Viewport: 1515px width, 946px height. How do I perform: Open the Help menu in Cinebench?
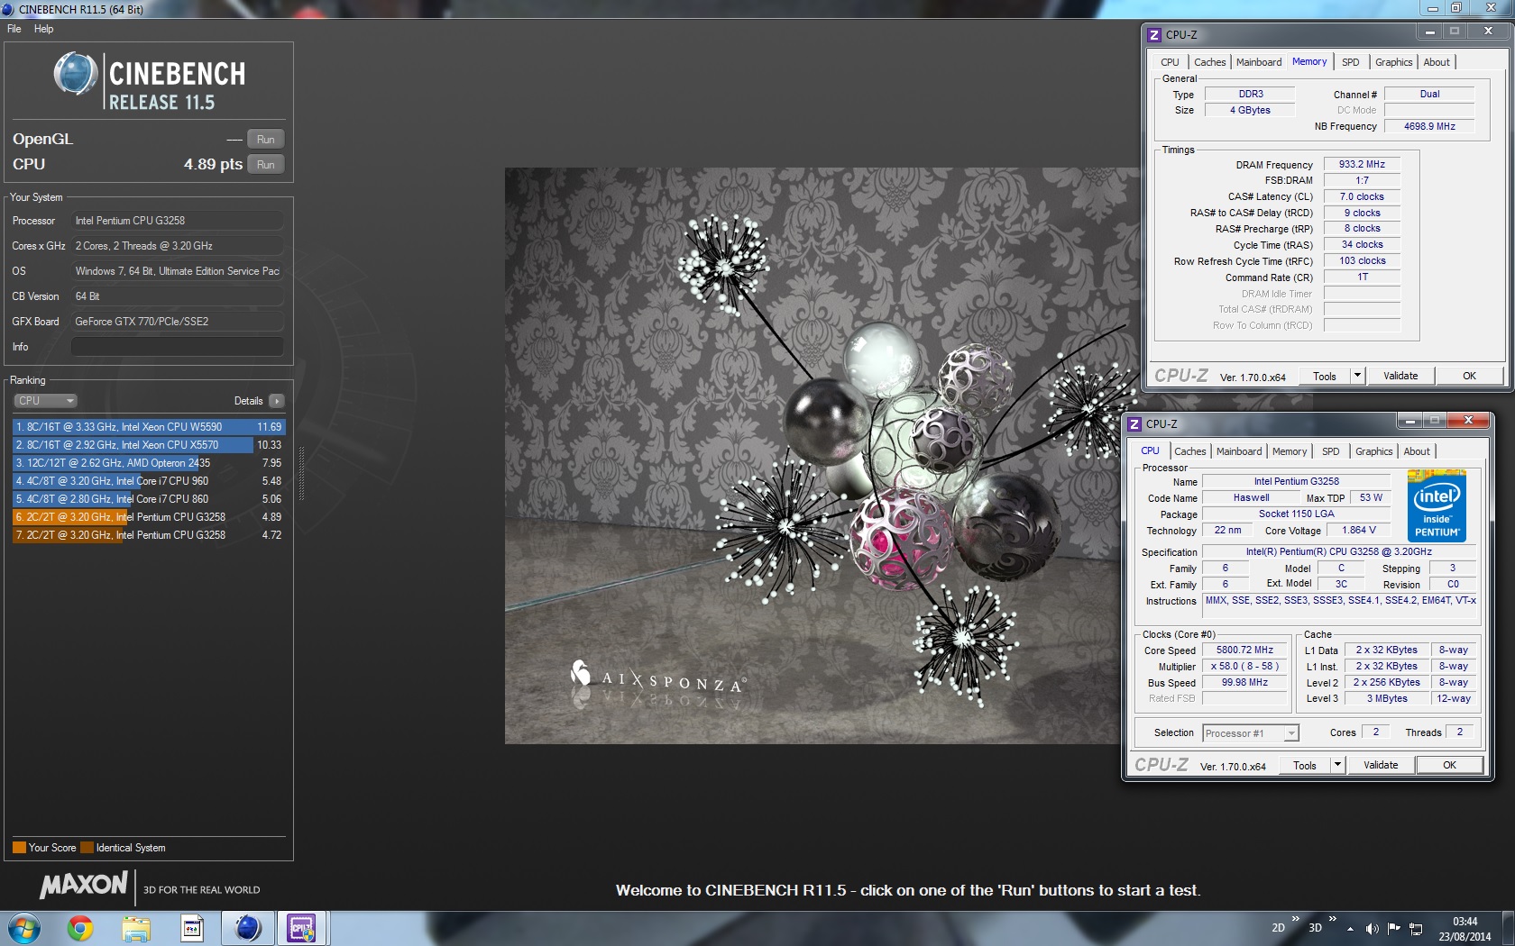coord(44,29)
